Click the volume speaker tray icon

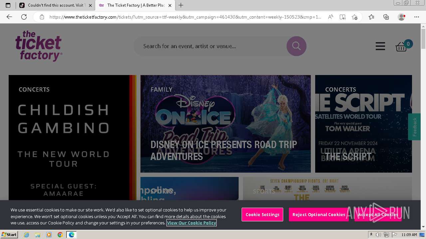coord(378,235)
